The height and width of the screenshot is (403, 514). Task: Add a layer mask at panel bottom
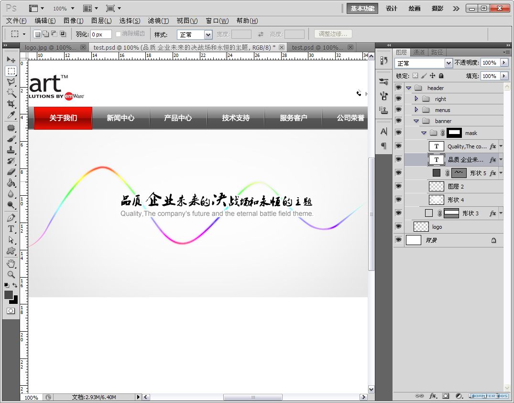click(446, 396)
